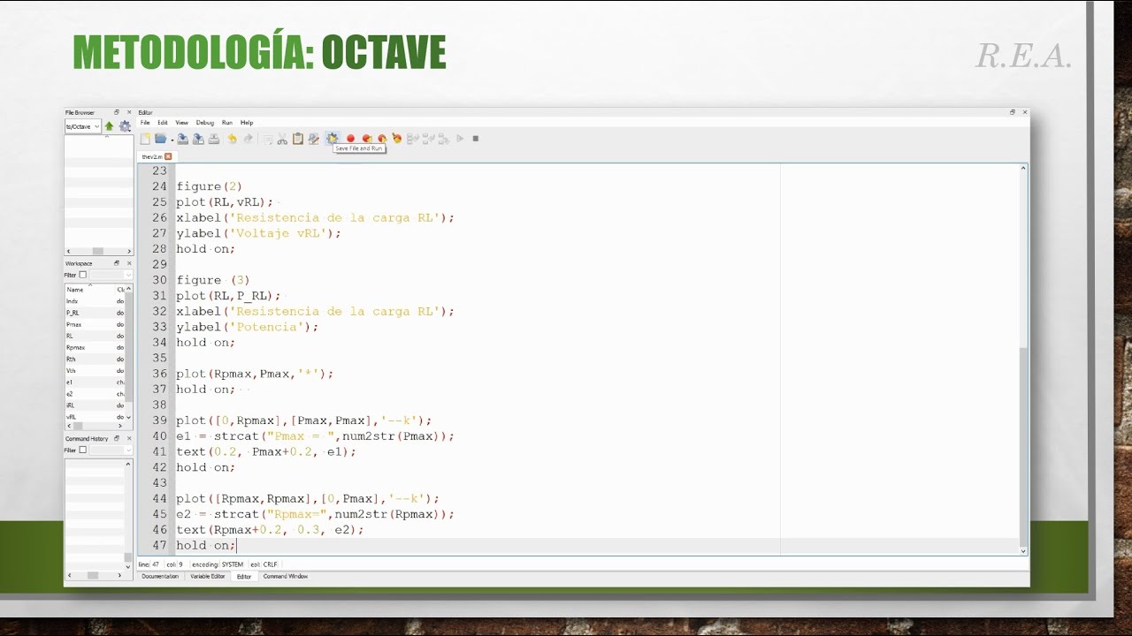Cut selection with scissors icon
The image size is (1132, 636).
[282, 139]
